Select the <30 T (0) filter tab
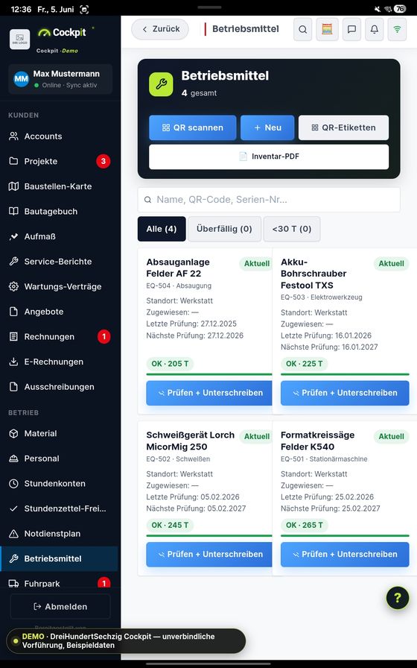Viewport: 417px width, 668px height. pyautogui.click(x=292, y=229)
